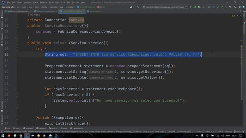Screen dimensions: 246x138
Task: Open Search Everywhere with the magnifier icon
Action: 235,7
